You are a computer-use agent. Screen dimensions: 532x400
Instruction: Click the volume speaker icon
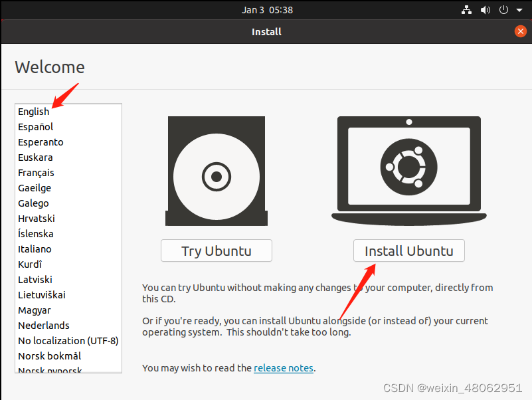point(486,10)
